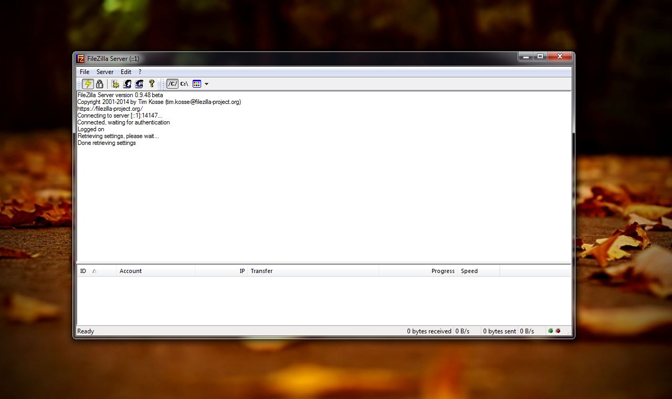
Task: Click the yellow question mark help icon
Action: [152, 84]
